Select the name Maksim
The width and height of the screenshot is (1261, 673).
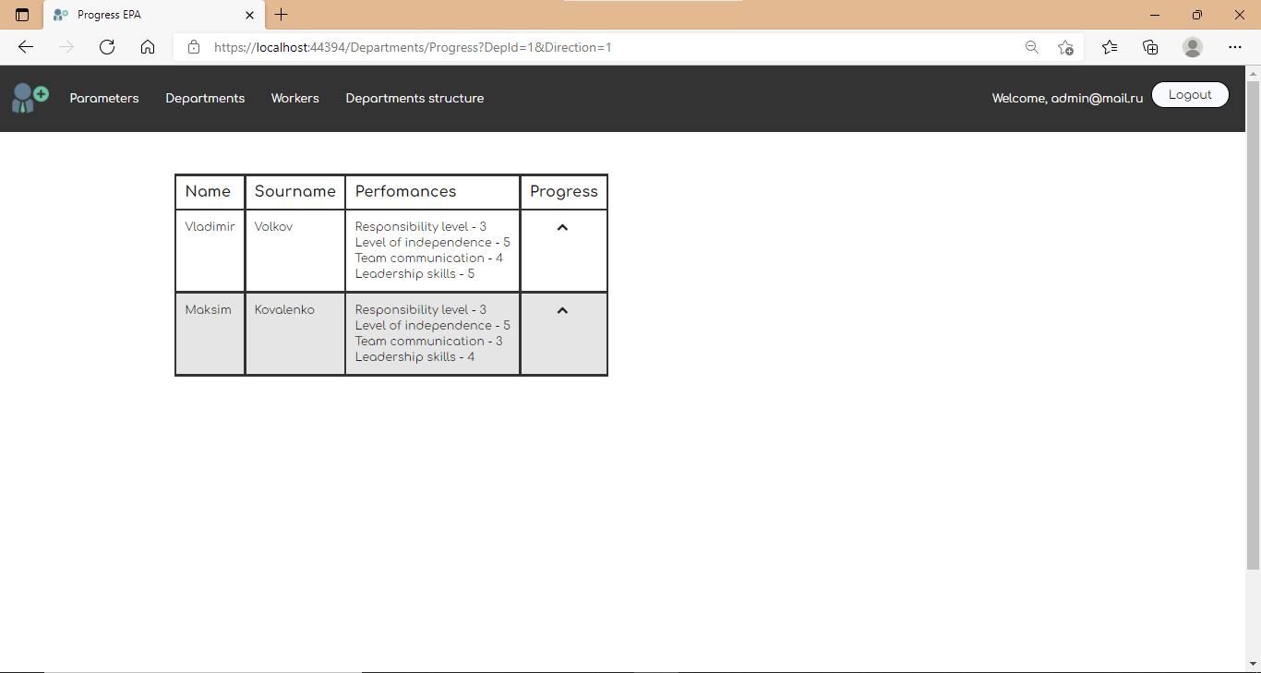click(x=208, y=310)
